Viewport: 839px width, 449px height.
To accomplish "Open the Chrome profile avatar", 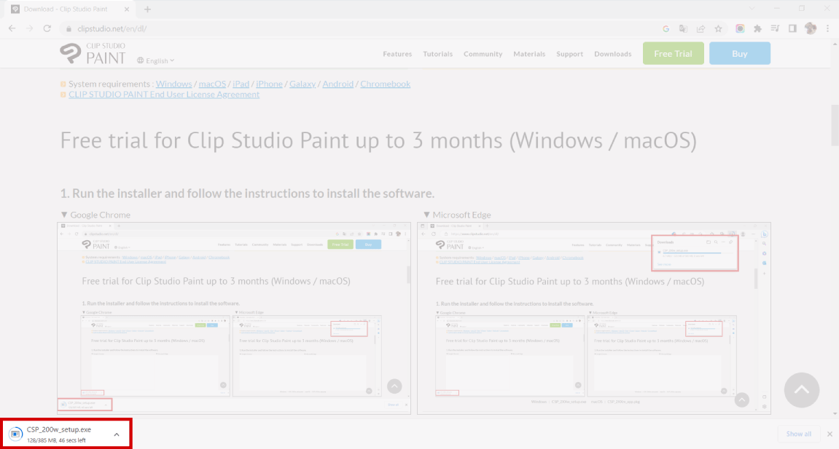I will pyautogui.click(x=811, y=29).
